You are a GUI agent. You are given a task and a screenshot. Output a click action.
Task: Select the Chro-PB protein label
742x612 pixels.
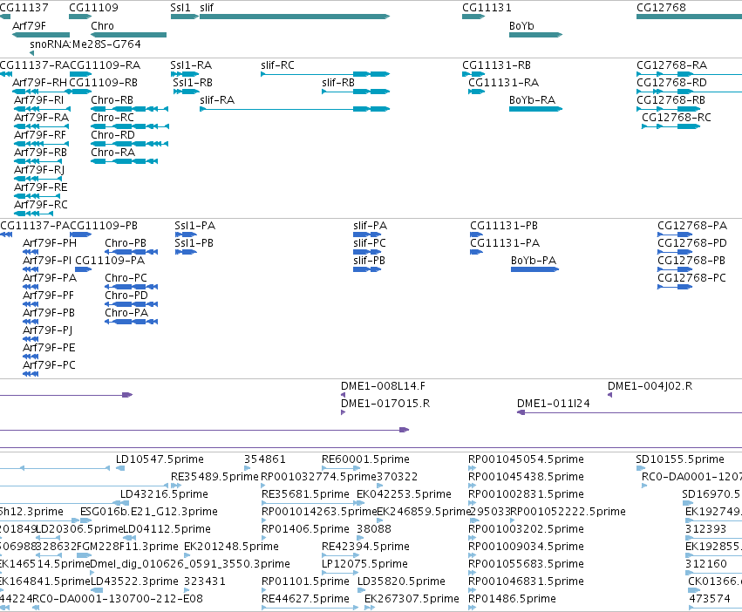[x=126, y=243]
